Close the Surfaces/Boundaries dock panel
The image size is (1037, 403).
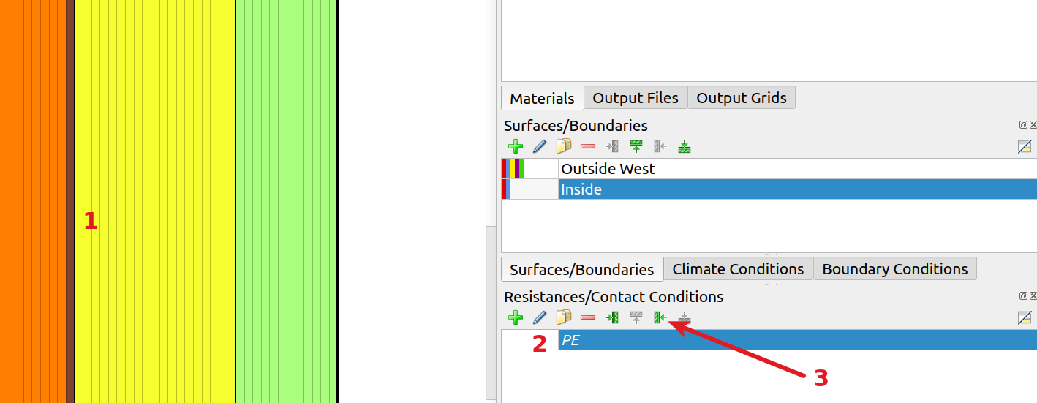tap(1033, 125)
